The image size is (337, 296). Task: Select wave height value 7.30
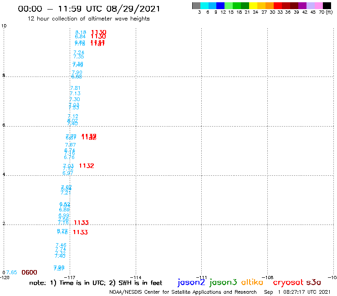pos(75,99)
